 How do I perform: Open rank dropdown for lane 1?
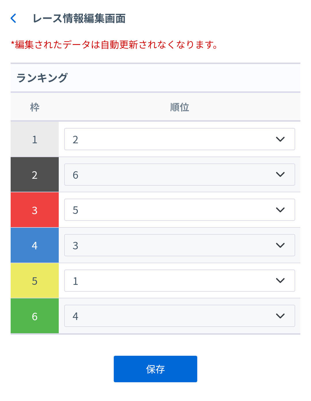(179, 139)
